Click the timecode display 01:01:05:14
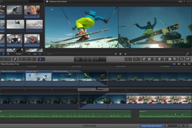This screenshot has width=192, height=128. pyautogui.click(x=90, y=59)
